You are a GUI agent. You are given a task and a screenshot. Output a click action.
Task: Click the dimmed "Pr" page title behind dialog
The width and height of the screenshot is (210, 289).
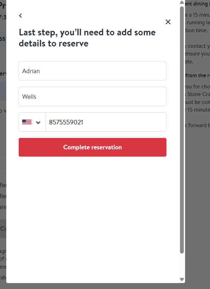coord(3,6)
